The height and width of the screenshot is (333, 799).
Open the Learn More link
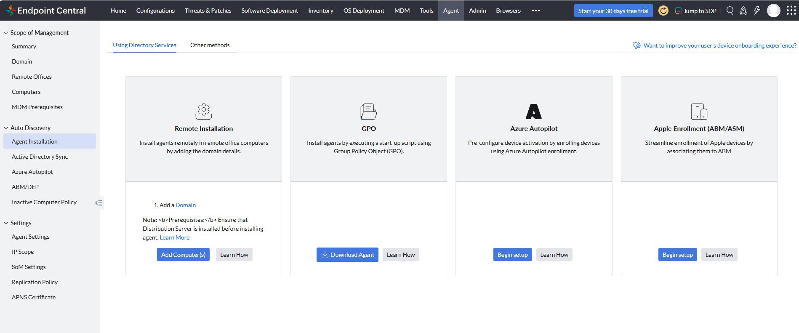(175, 237)
